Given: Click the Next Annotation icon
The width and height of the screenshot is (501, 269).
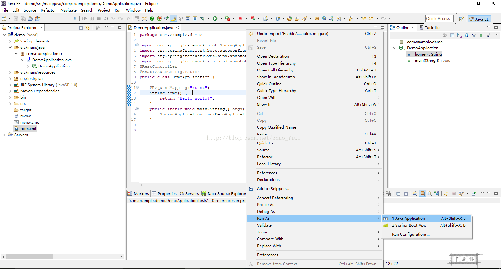Looking at the screenshot, I should point(338,18).
